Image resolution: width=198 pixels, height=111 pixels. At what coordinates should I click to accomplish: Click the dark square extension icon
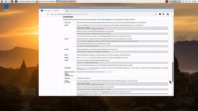[160, 14]
